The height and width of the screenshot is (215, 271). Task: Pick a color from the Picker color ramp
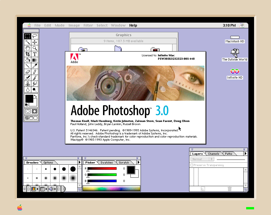112,188
